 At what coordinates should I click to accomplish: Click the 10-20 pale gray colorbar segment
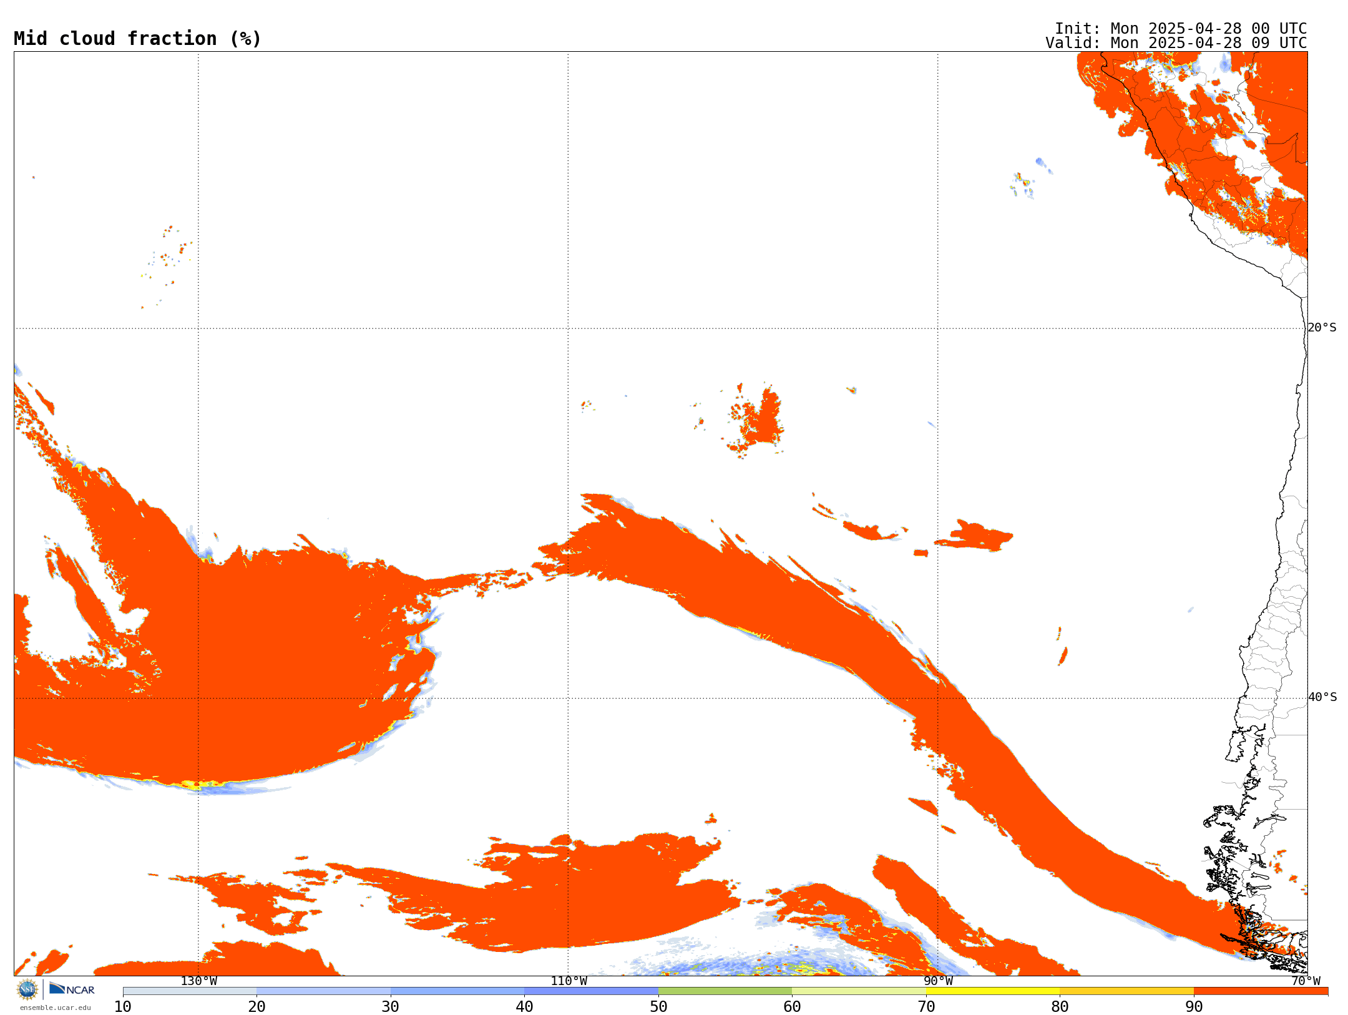point(190,991)
